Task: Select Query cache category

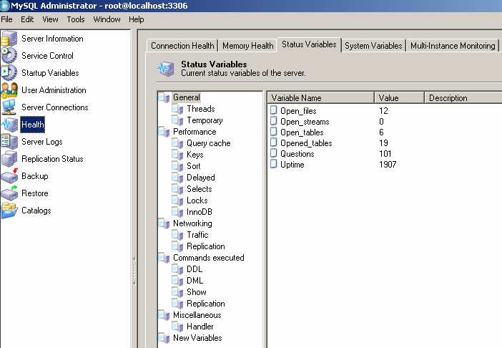Action: (208, 143)
